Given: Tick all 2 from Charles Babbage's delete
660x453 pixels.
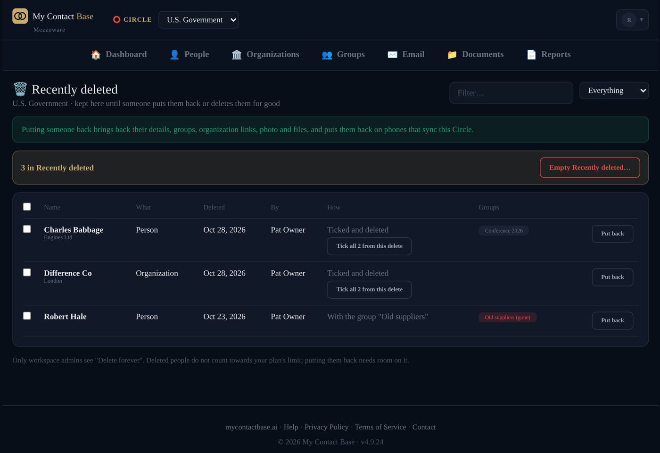Looking at the screenshot, I should coord(369,246).
